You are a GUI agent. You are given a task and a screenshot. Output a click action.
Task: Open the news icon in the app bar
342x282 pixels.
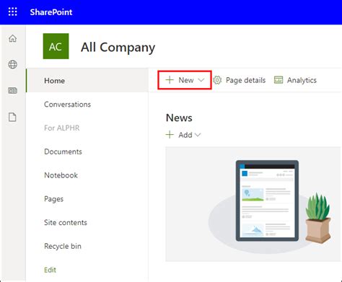click(x=12, y=90)
